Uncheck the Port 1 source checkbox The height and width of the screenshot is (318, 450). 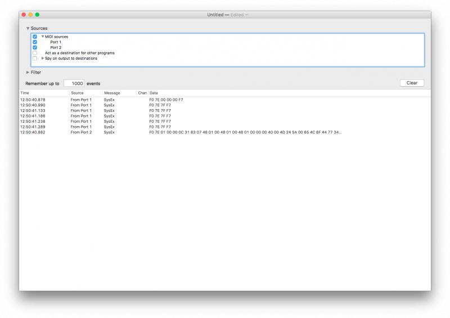[x=35, y=42]
